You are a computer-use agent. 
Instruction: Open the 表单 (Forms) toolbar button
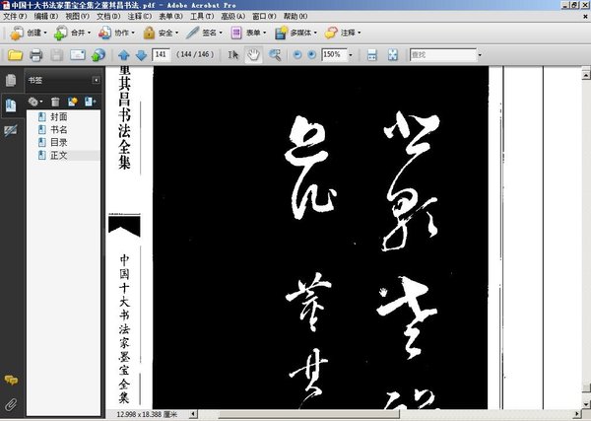tap(248, 34)
